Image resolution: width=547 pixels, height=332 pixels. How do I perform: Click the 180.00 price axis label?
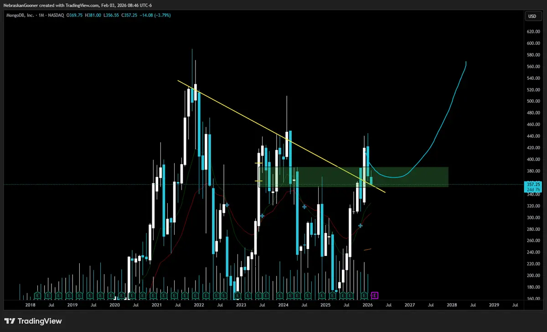[533, 287]
